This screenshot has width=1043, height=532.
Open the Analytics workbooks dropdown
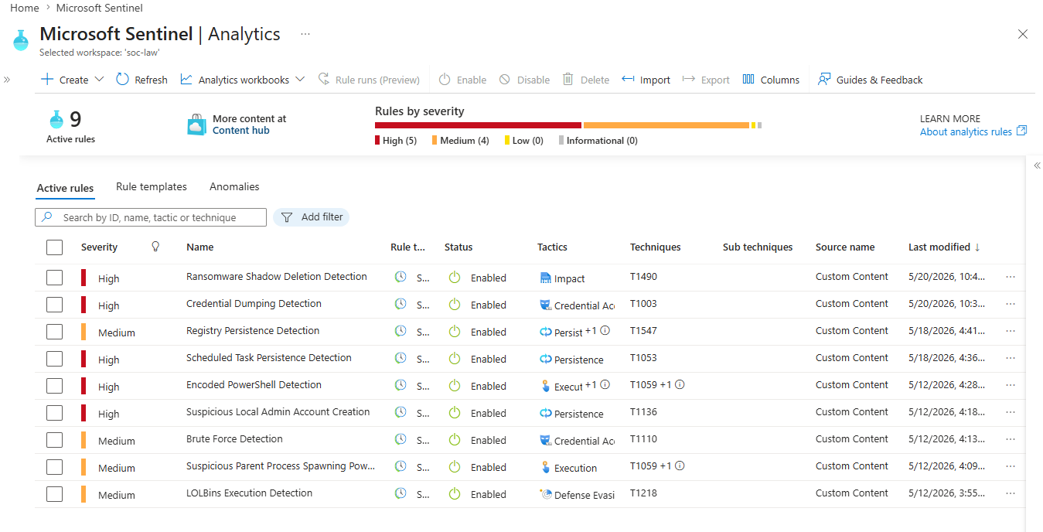pos(301,80)
